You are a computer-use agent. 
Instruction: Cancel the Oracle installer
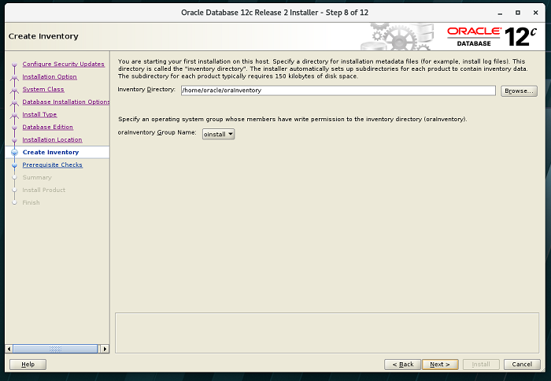[522, 364]
